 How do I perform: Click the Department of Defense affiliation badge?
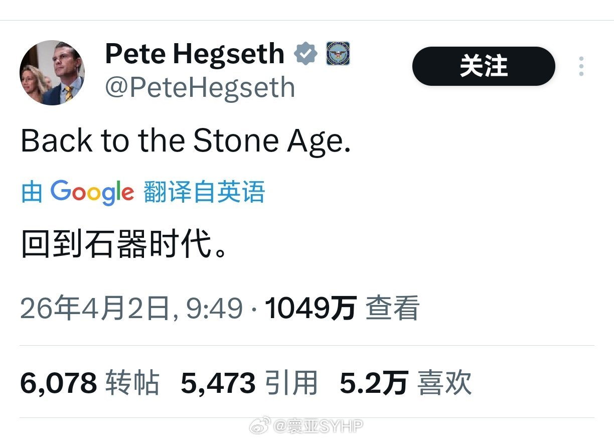[x=338, y=54]
